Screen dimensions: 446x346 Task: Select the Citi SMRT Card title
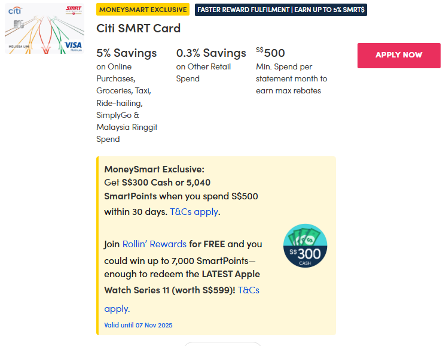tap(138, 29)
